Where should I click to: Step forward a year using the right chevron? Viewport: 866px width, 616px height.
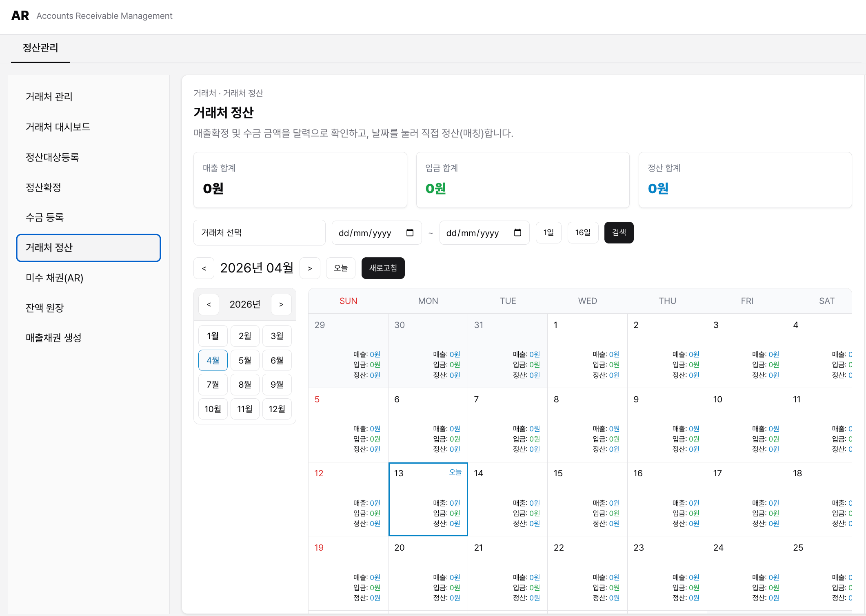281,304
